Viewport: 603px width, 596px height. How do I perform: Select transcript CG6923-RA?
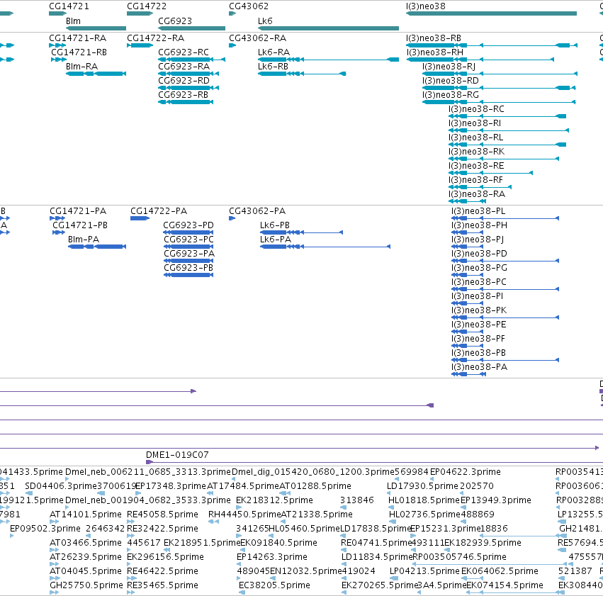pos(184,67)
